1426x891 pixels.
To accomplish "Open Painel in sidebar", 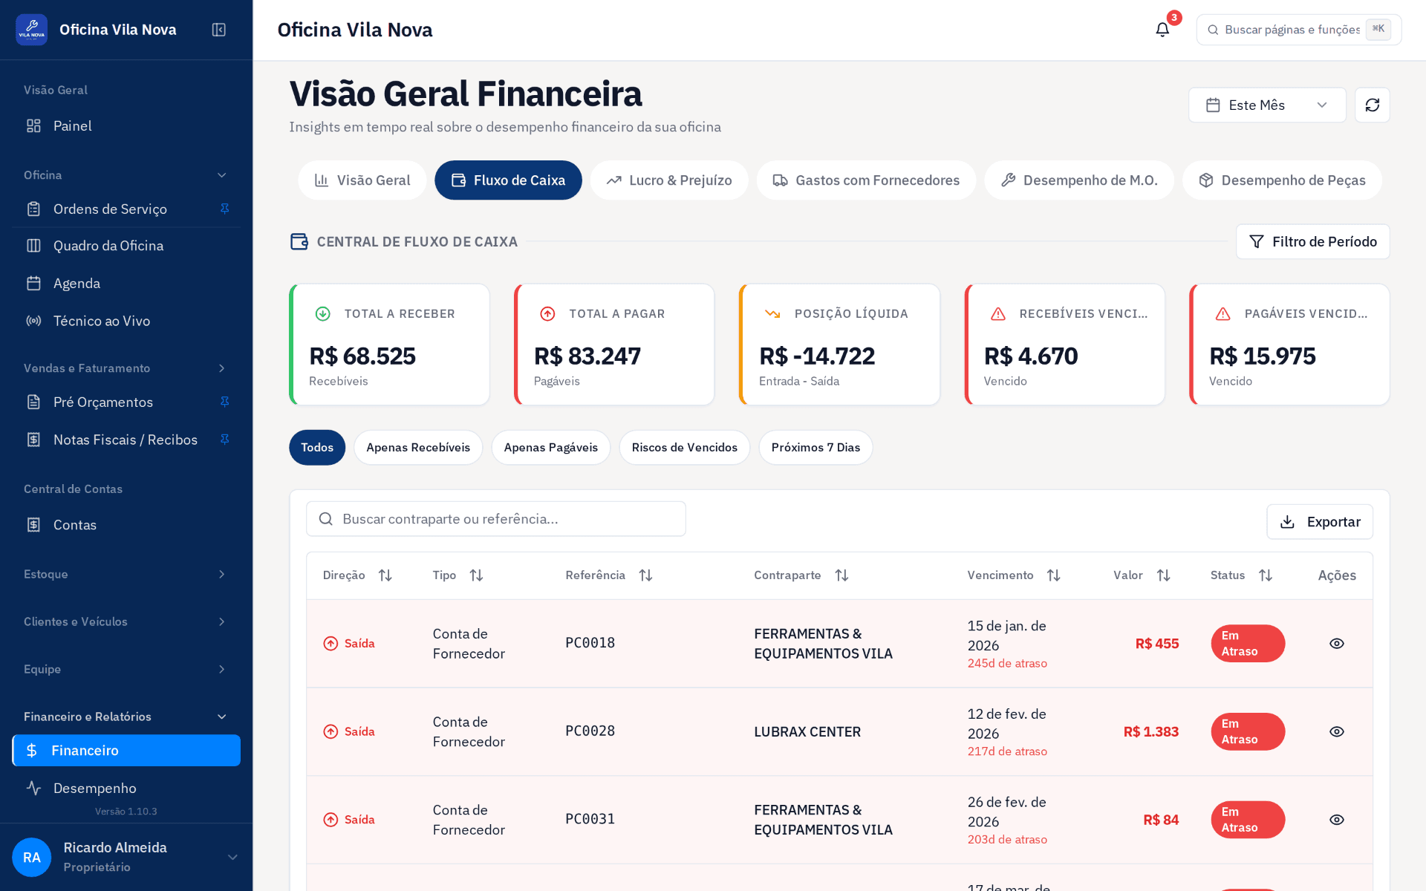I will click(126, 126).
